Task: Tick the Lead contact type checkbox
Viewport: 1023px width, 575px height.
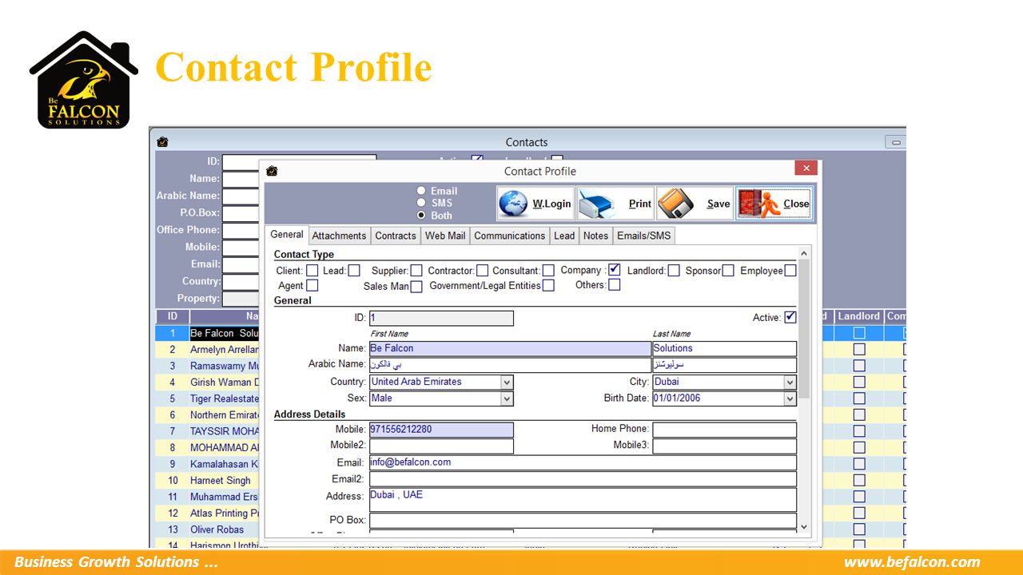Action: pos(354,271)
